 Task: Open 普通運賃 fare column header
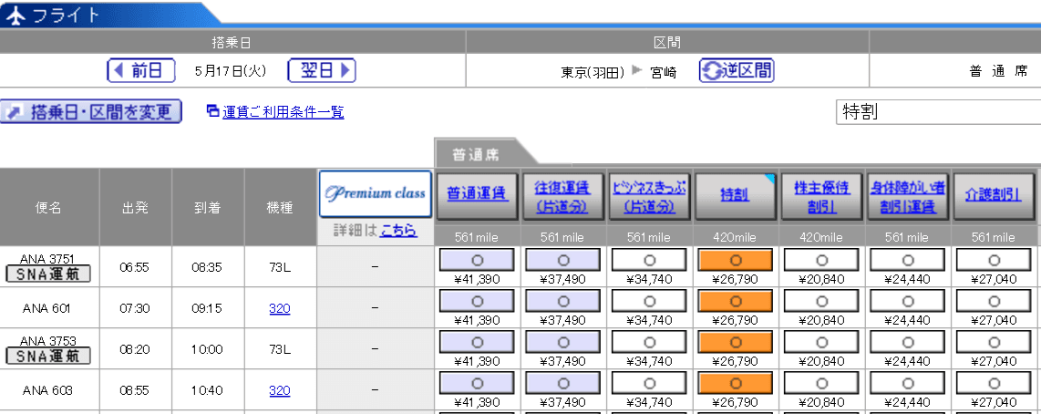[x=478, y=196]
